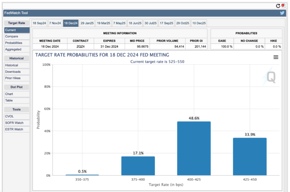Screen dimensions: 290x192
Task: Select the 18 Sep24 meeting tab
Action: pos(39,23)
